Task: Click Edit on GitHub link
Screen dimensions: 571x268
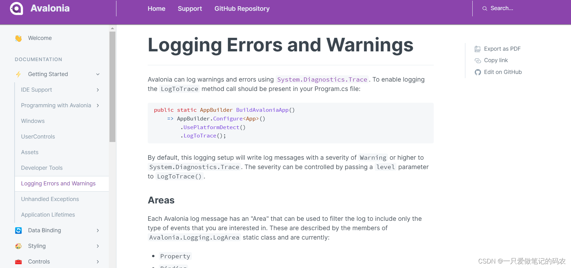Action: tap(503, 72)
